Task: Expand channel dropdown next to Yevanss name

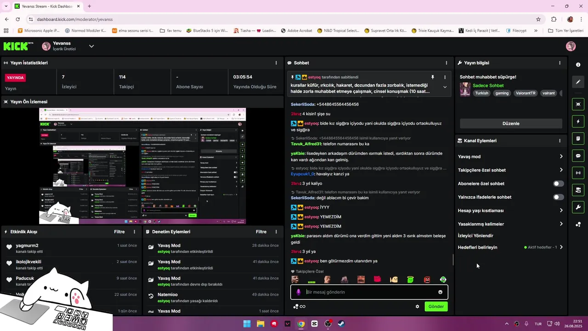Action: 91,46
